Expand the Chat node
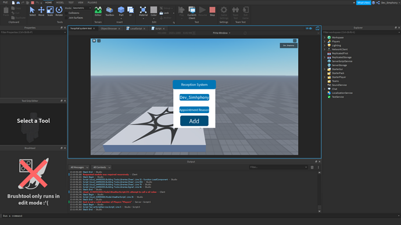Screen dimensions: 401x225 pos(325,89)
